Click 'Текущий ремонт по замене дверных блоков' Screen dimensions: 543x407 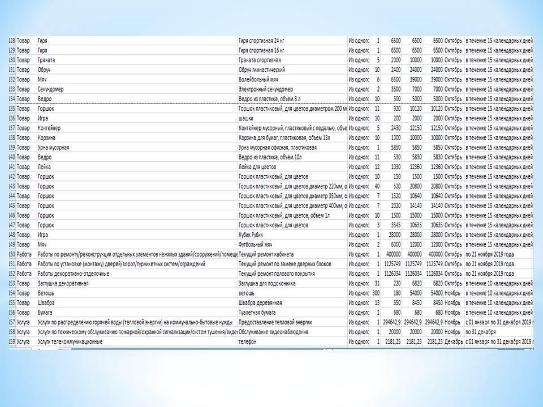coord(292,264)
